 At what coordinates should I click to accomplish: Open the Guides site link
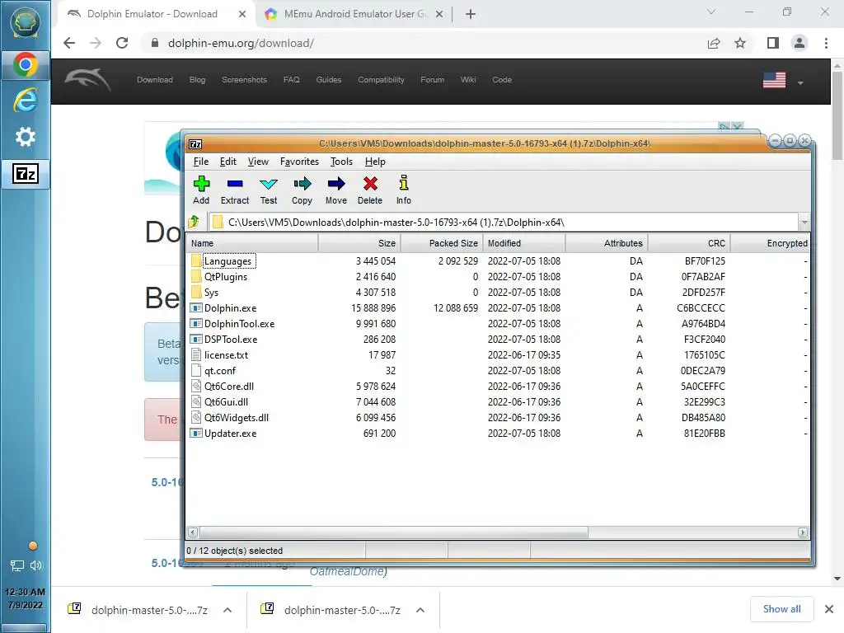[328, 80]
